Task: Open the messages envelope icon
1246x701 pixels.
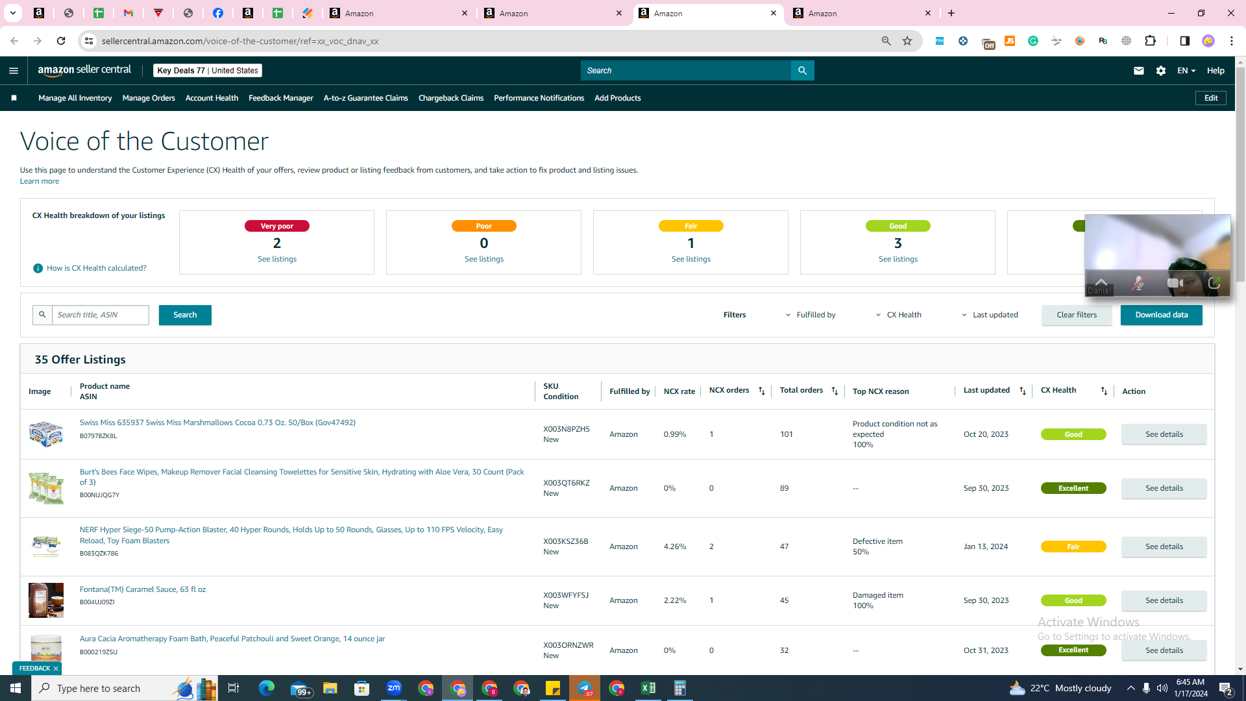Action: coord(1139,71)
